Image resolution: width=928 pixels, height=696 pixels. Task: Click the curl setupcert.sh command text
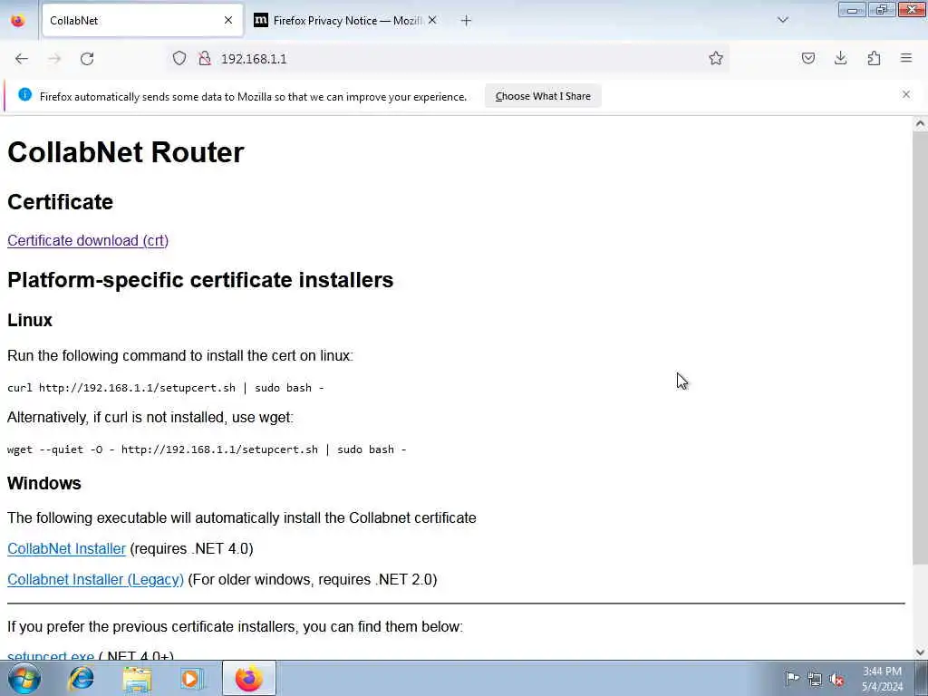point(165,388)
